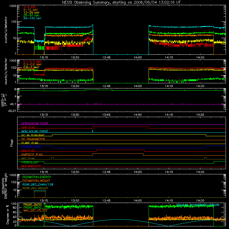This screenshot has height=229, width=229.
Task: Click the green FRONT_RATIO_1225 legend label
Action: (37, 208)
